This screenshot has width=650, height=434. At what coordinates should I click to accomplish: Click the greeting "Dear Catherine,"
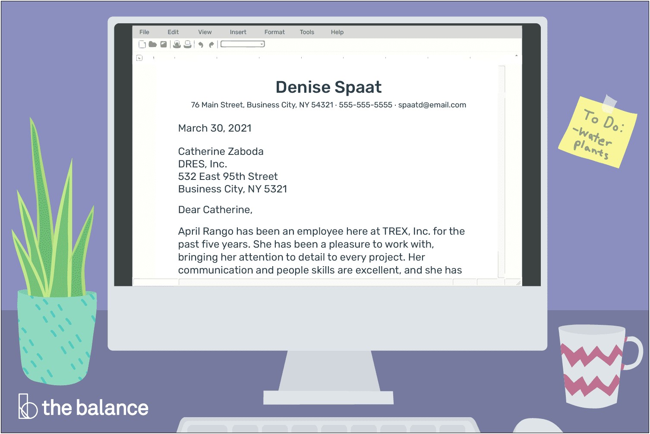(x=215, y=210)
